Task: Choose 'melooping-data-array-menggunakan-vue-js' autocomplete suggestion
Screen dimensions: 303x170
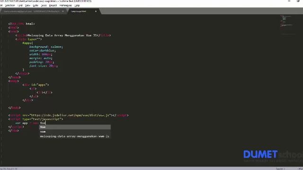Action: 75,136
